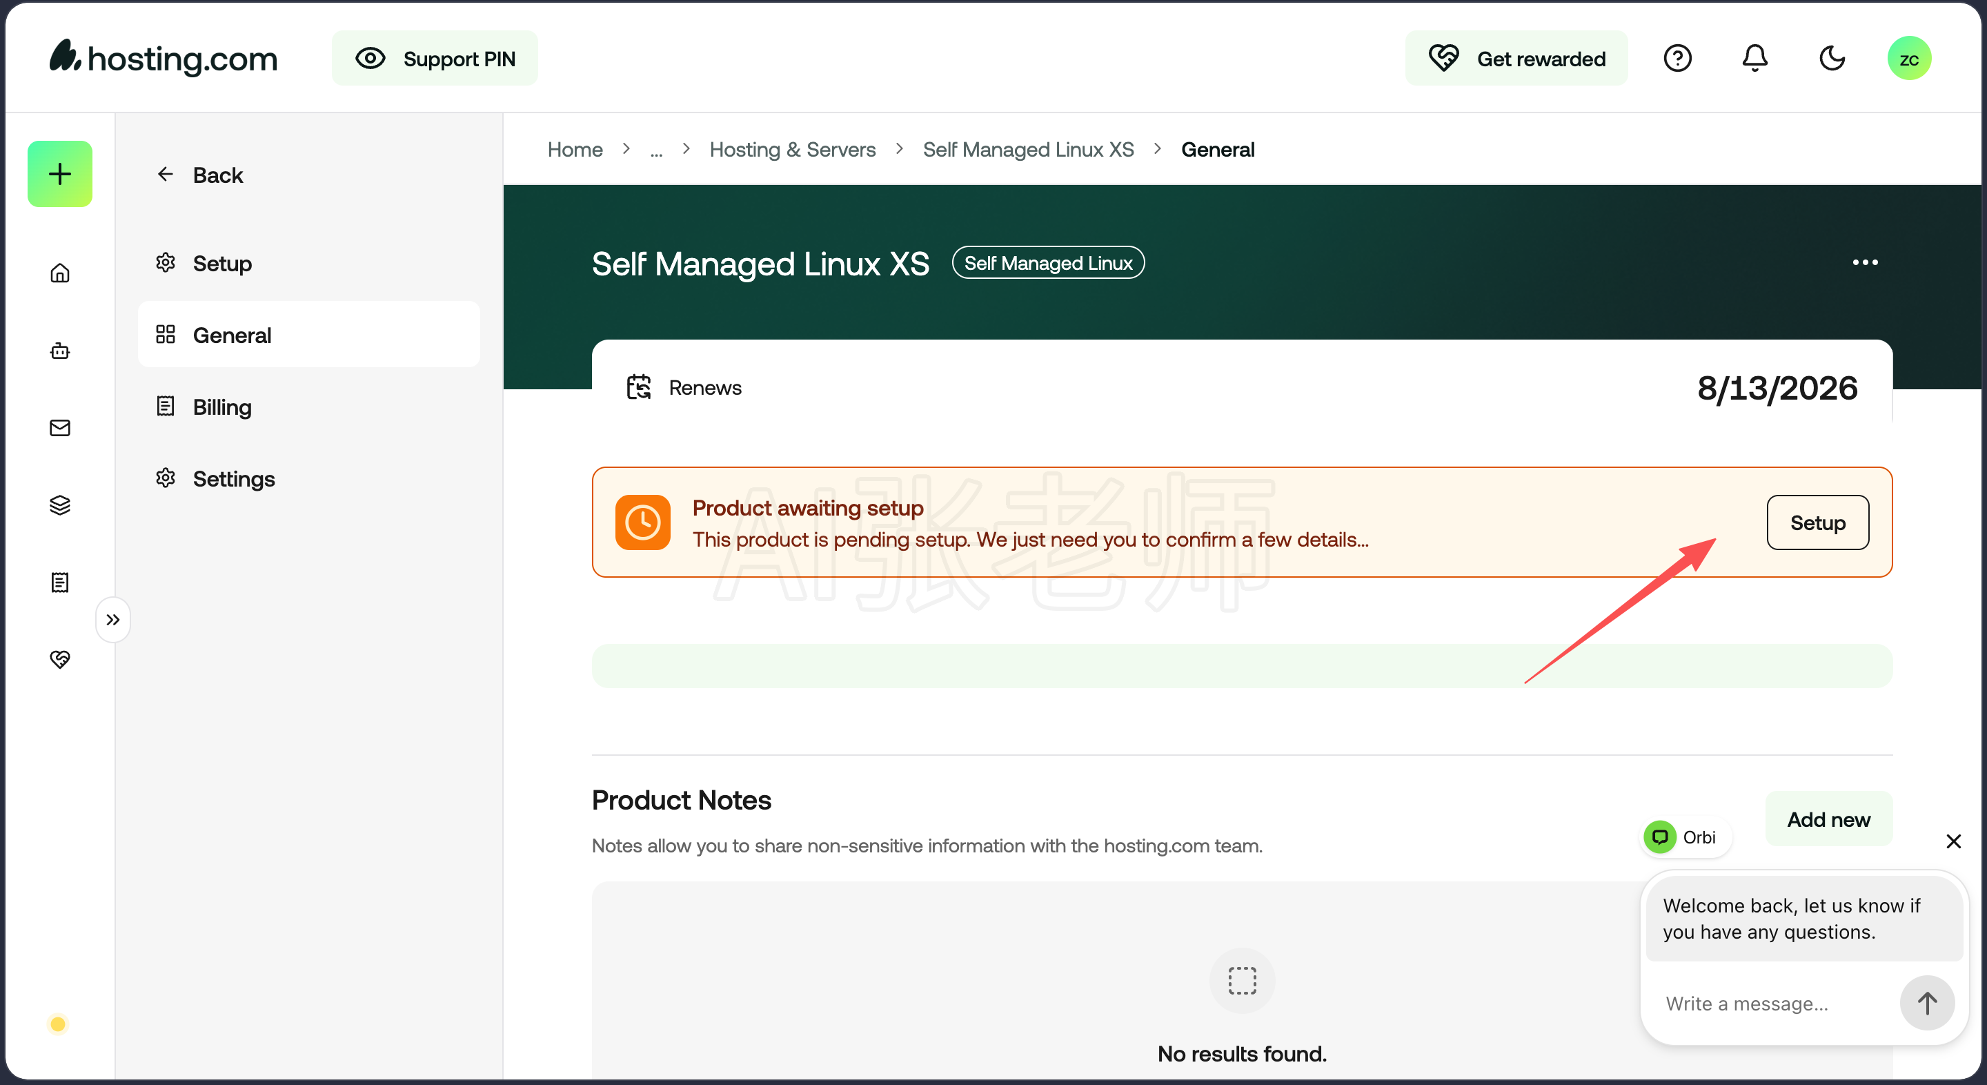Click the General breadcrumb label
1987x1085 pixels.
pyautogui.click(x=1218, y=150)
